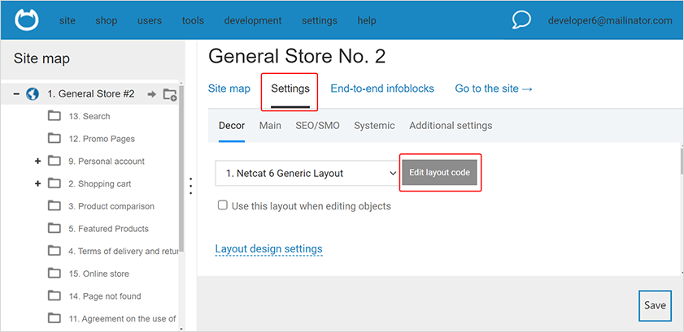Screen dimensions: 684x332
Task: Click the Save button
Action: pyautogui.click(x=655, y=305)
